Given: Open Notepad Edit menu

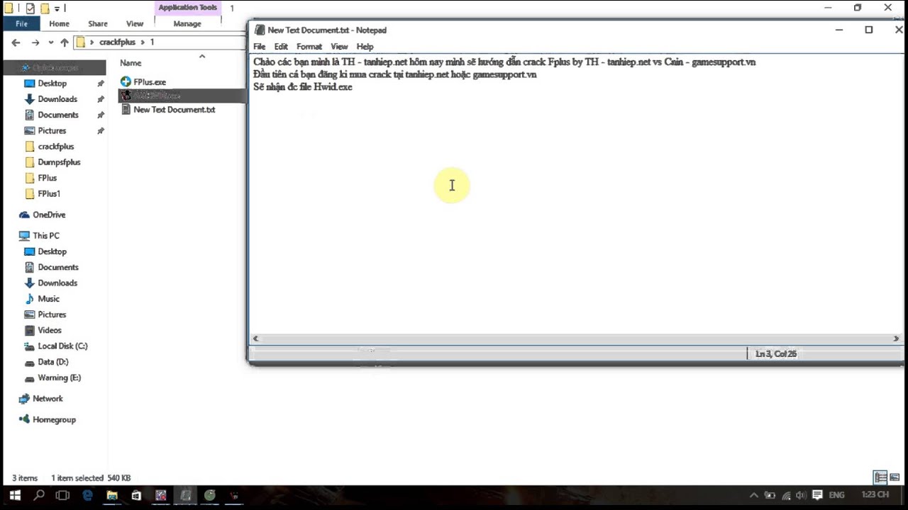Looking at the screenshot, I should [281, 47].
